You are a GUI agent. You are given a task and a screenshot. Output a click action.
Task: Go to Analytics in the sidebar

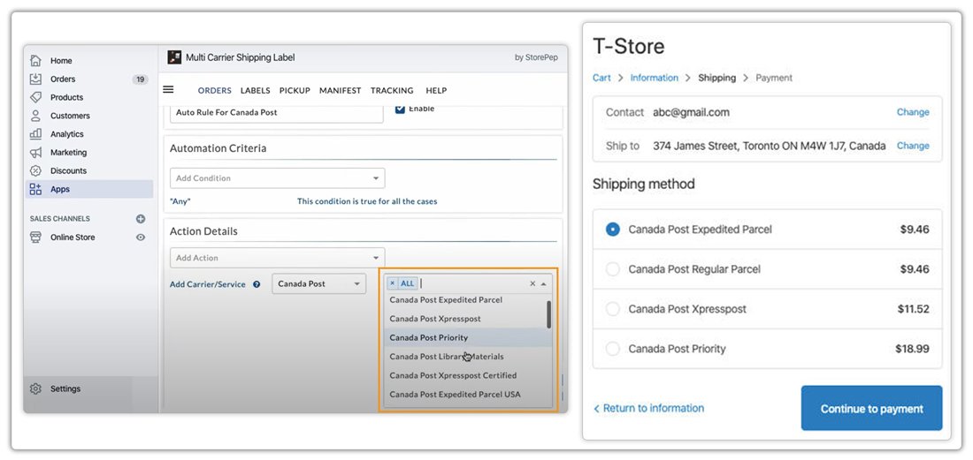pos(67,133)
